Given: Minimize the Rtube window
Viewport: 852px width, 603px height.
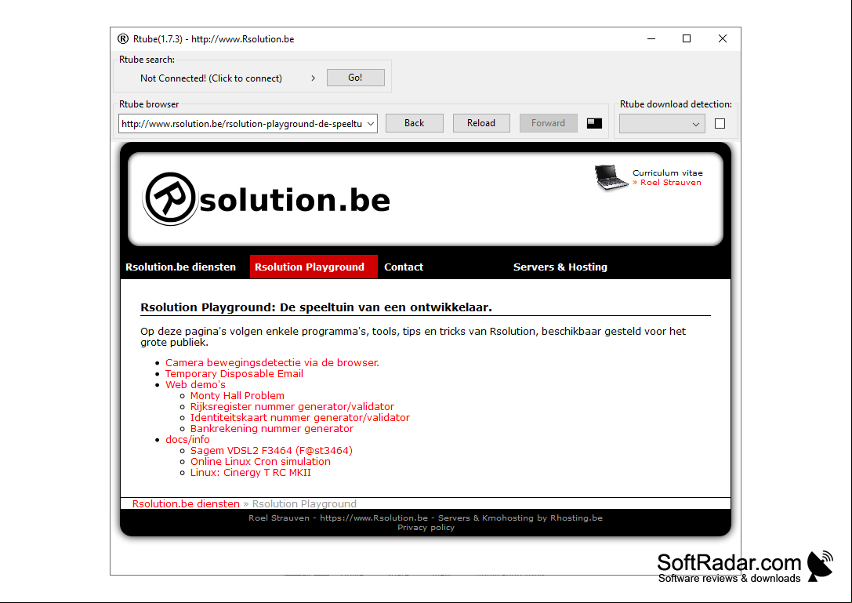Looking at the screenshot, I should coord(651,38).
